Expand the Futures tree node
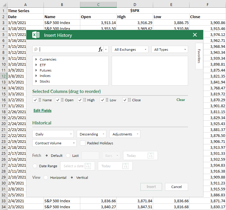 [x=36, y=70]
